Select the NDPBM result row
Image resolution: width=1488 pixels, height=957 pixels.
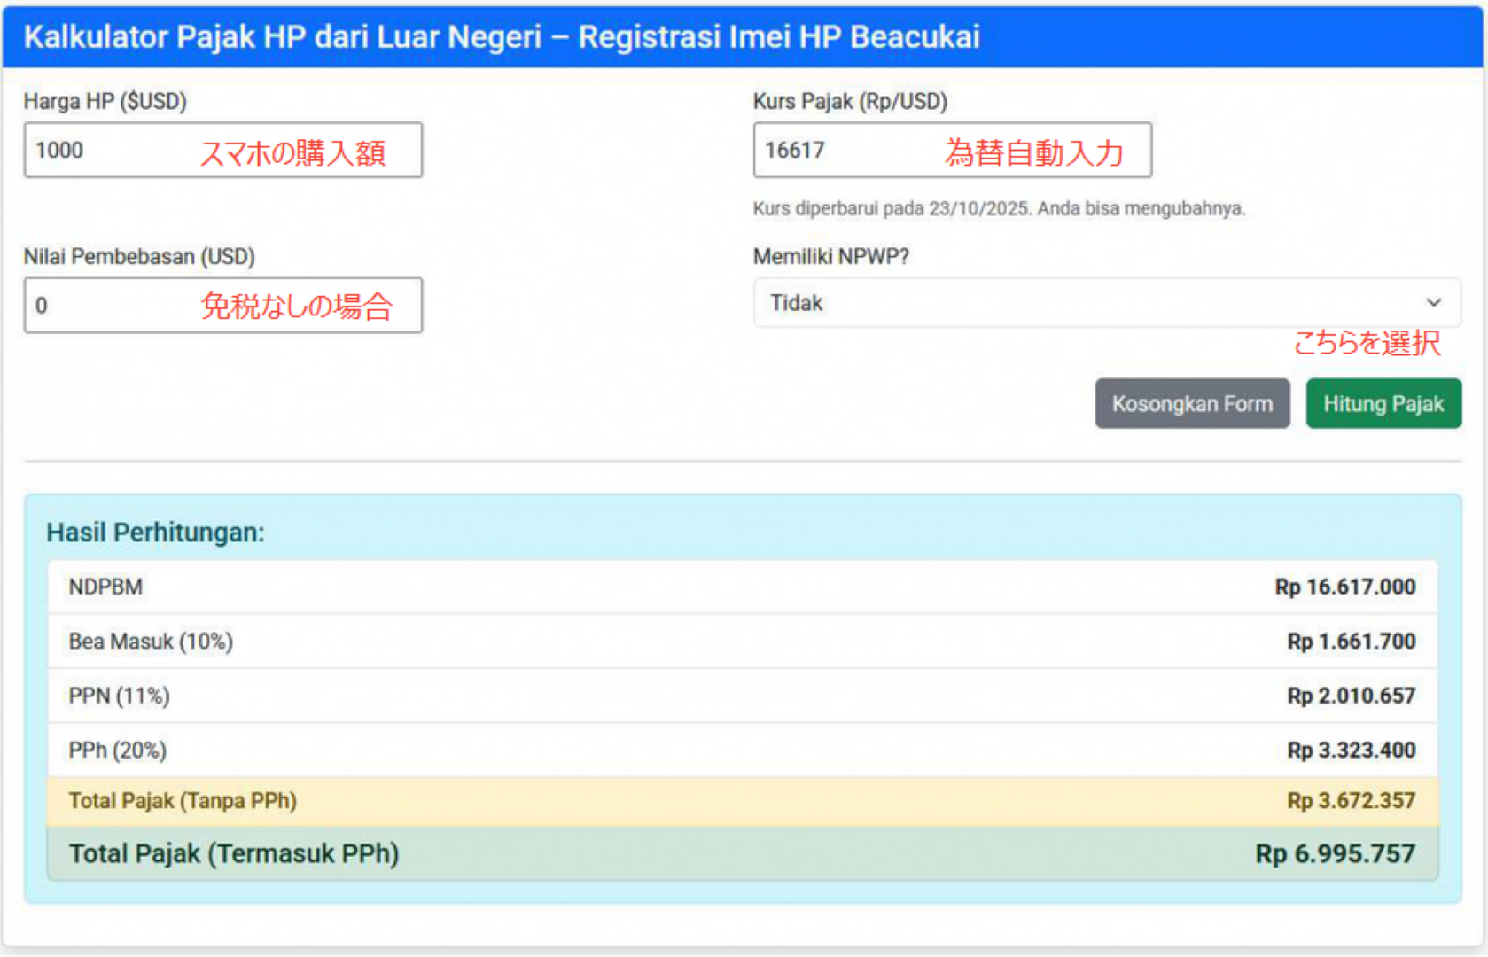point(742,587)
